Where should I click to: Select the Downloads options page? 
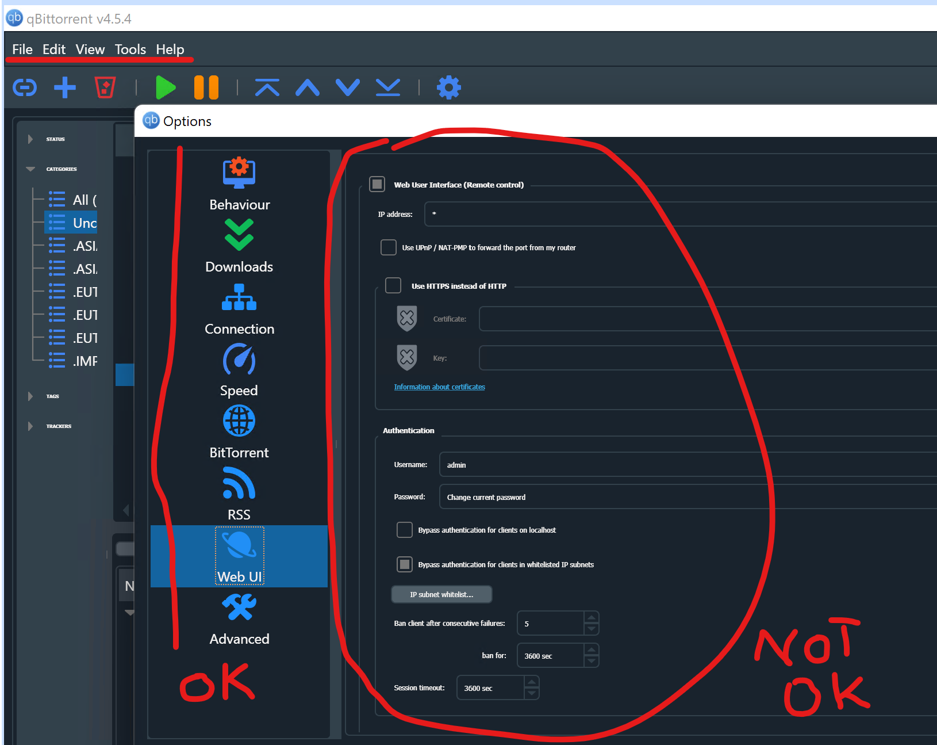click(239, 246)
